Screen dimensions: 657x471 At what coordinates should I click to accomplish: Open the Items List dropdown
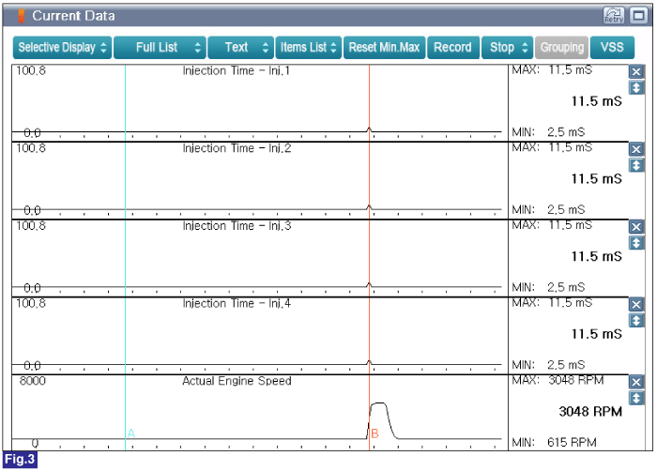[x=309, y=47]
